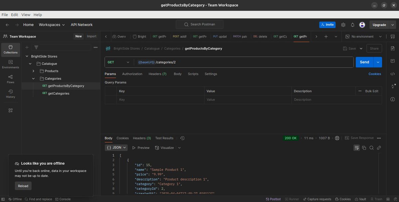
Task: Click the blue Send button
Action: tap(364, 62)
